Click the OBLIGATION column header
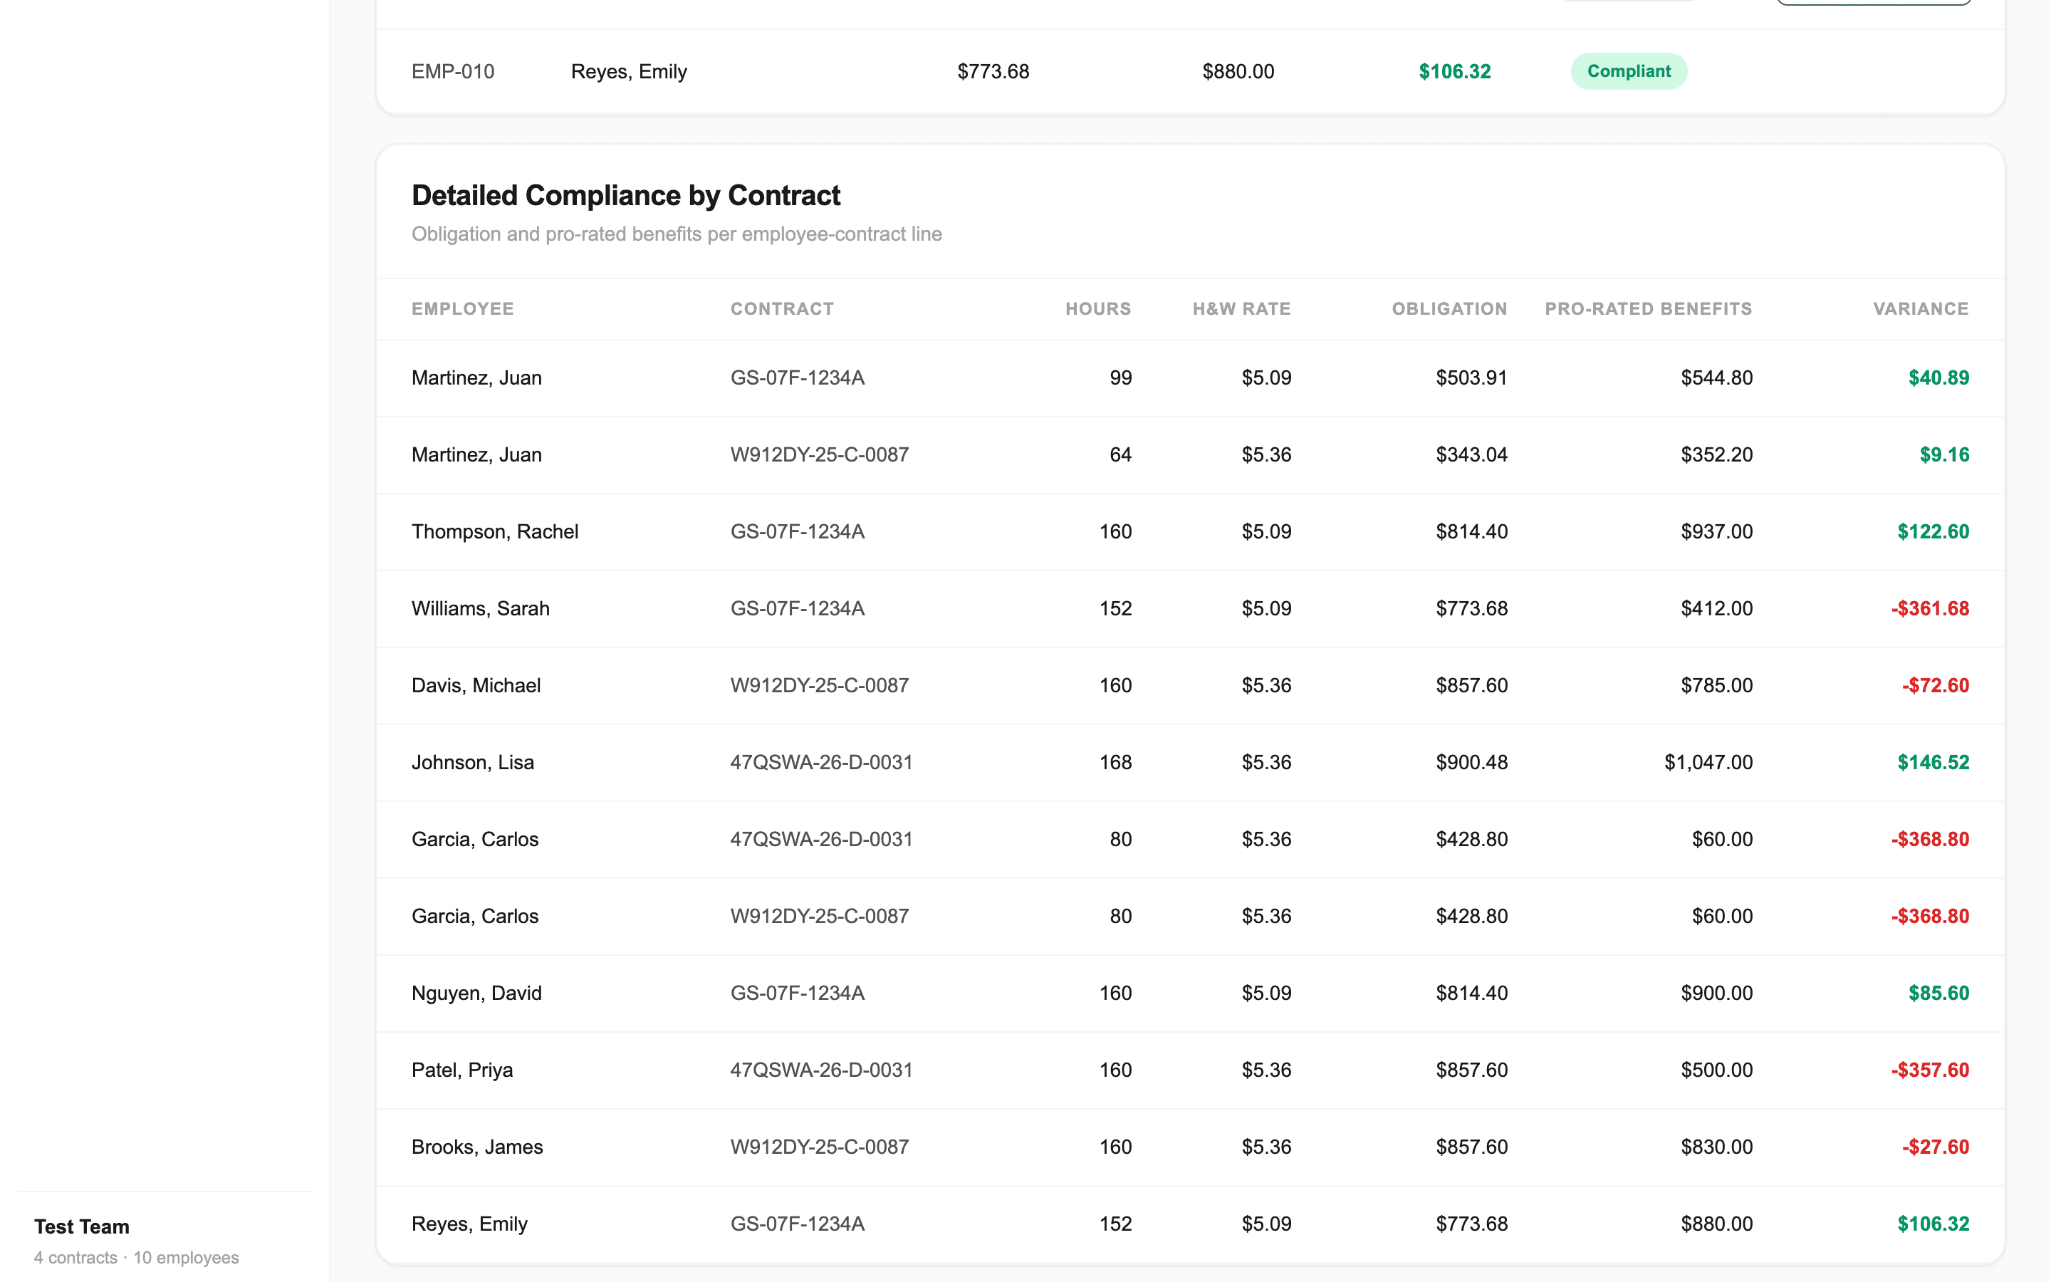 [x=1449, y=308]
